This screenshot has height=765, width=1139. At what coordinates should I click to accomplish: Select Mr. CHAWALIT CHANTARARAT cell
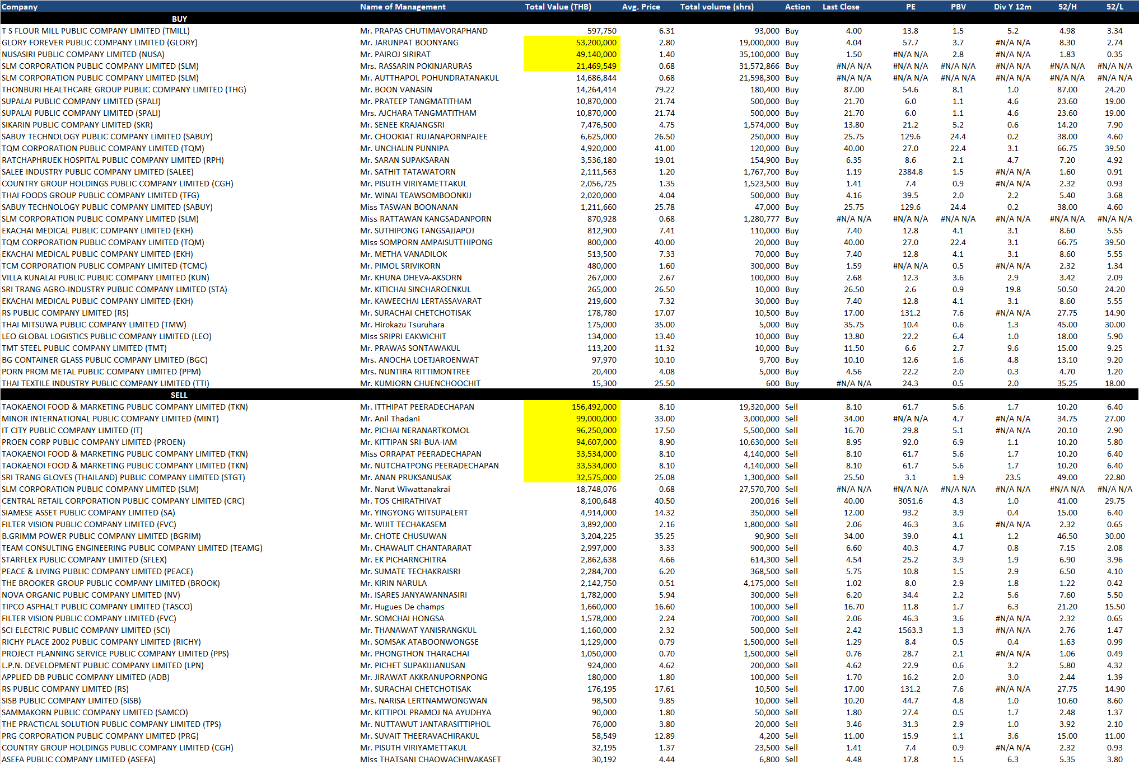click(x=416, y=548)
